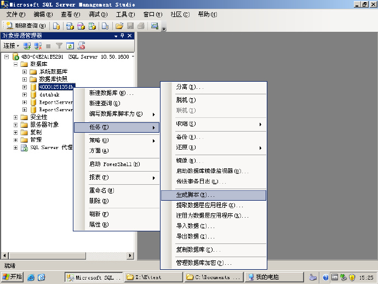Expand the SQL Server 代理 node

[x=16, y=147]
